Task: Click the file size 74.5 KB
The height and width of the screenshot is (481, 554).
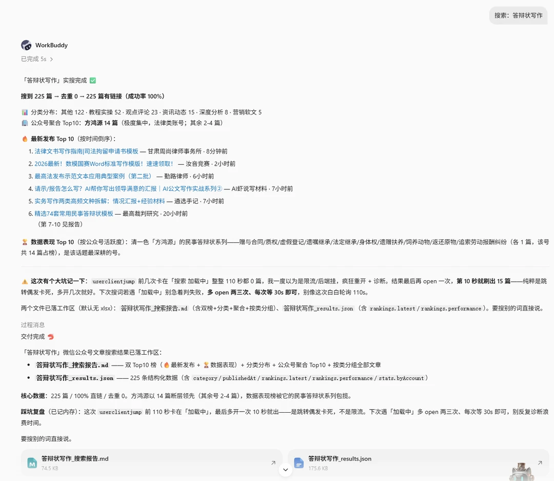Action: coord(50,468)
